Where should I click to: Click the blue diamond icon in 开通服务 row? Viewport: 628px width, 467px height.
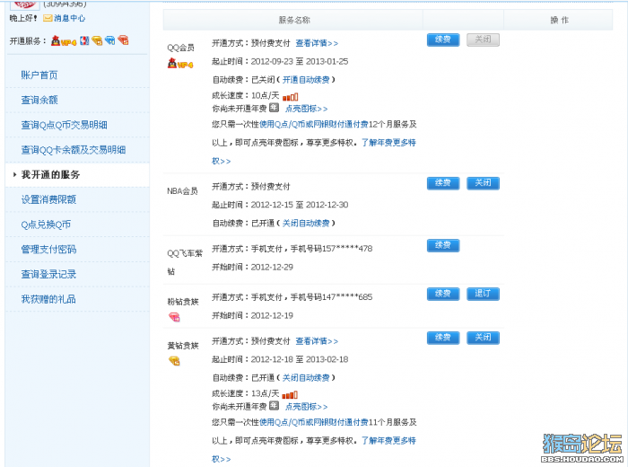click(x=109, y=40)
